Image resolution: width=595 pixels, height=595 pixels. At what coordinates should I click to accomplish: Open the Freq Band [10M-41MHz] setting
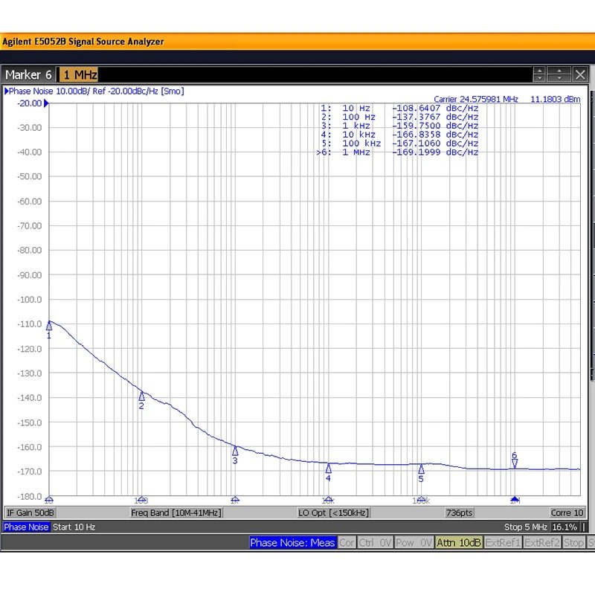pos(176,513)
